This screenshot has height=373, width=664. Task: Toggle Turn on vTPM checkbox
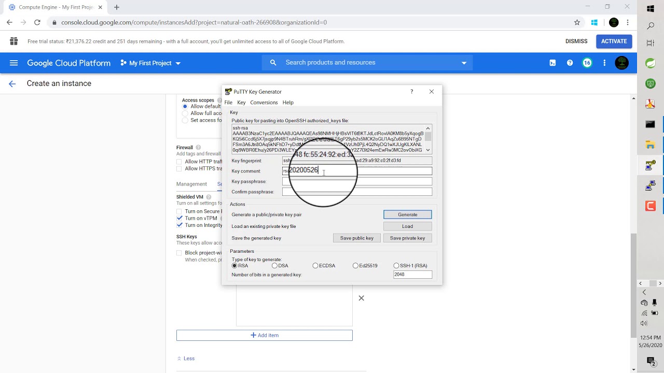pyautogui.click(x=179, y=218)
